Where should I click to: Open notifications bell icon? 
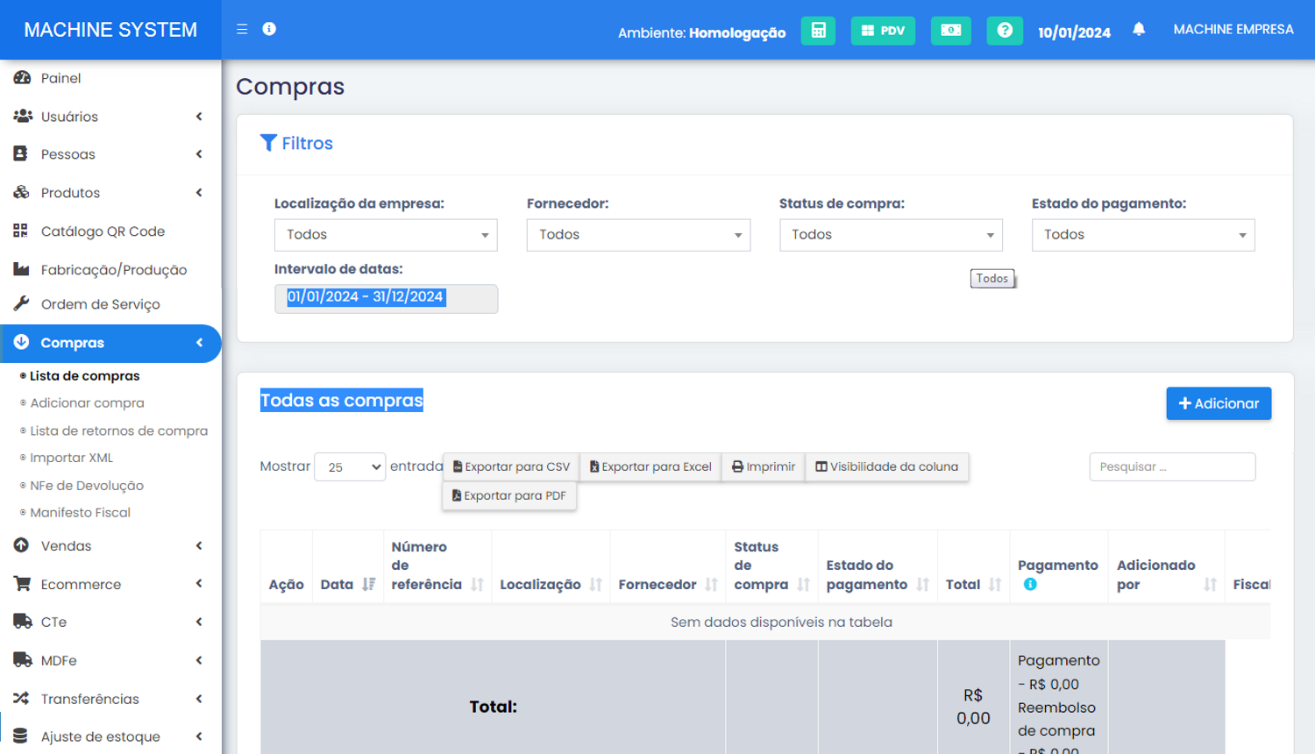(1139, 29)
